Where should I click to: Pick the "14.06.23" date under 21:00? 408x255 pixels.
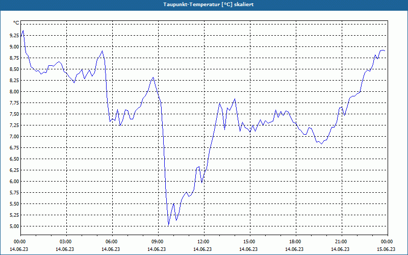(x=340, y=249)
